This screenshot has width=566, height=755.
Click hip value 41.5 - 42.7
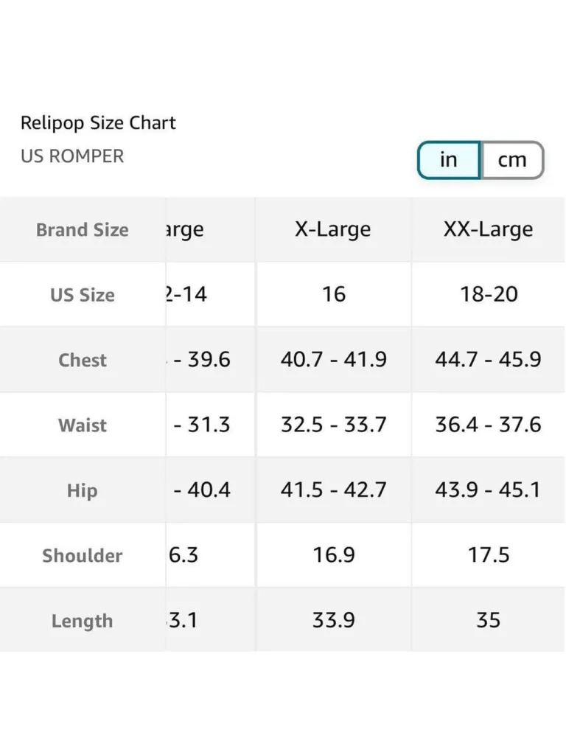click(334, 490)
